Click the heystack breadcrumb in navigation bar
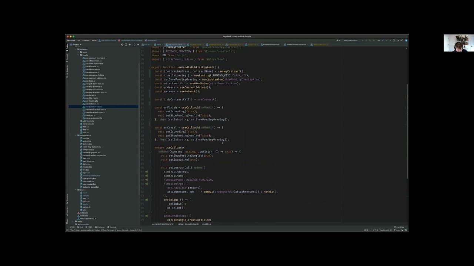Viewport: 474px width, 266px height. pyautogui.click(x=71, y=41)
